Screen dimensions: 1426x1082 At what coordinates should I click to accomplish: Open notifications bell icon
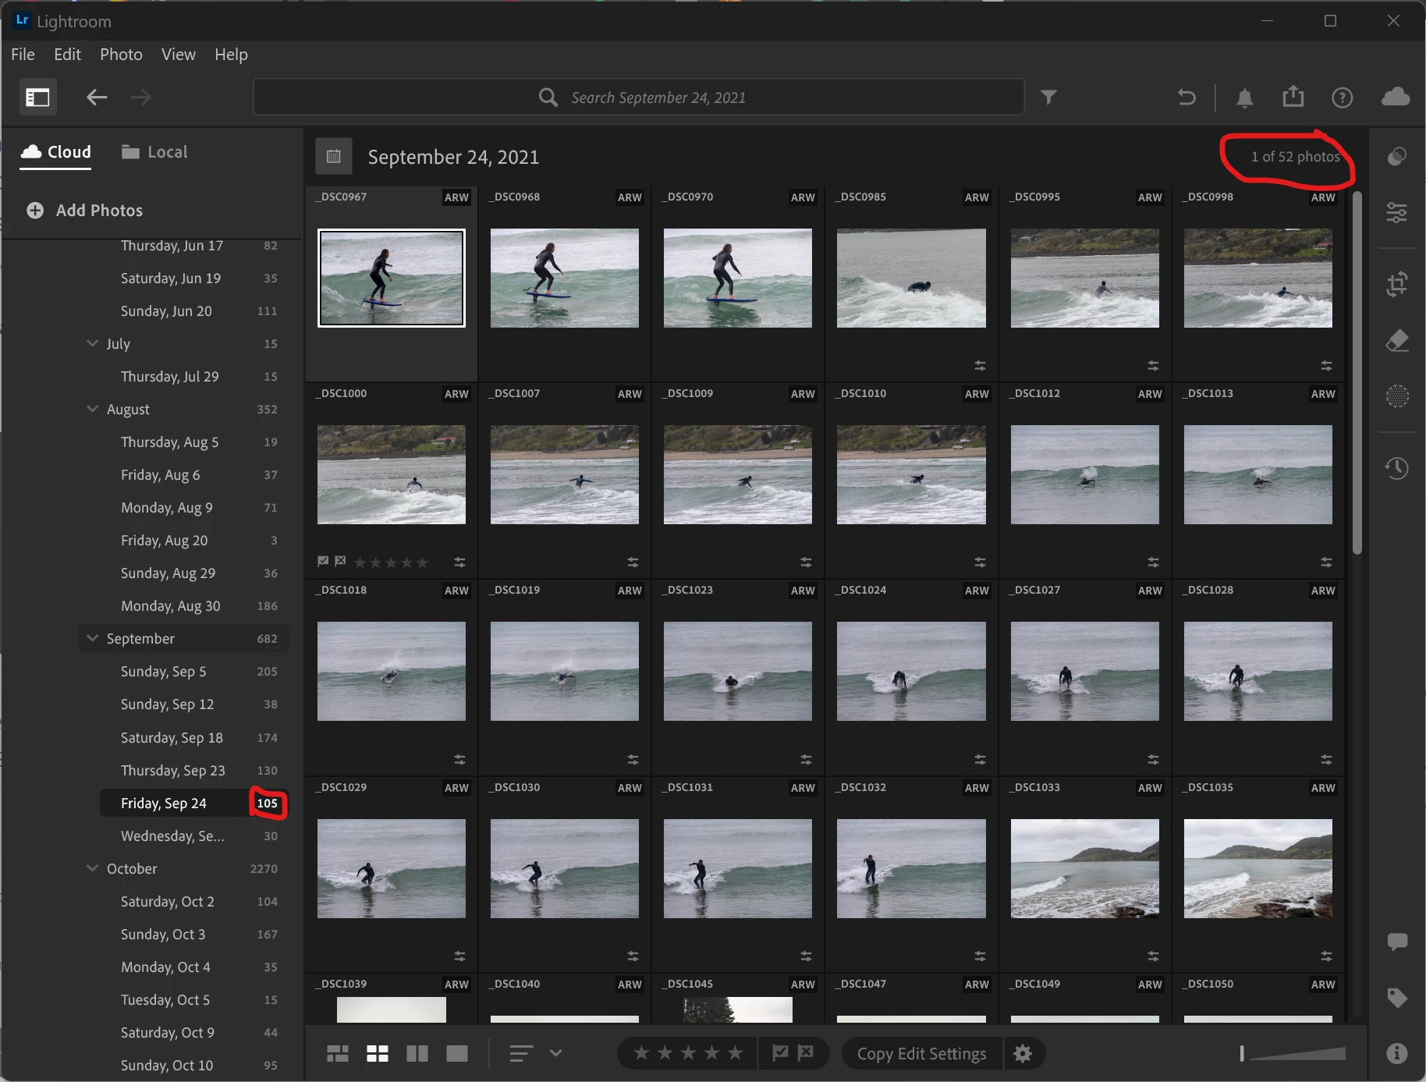pos(1245,98)
